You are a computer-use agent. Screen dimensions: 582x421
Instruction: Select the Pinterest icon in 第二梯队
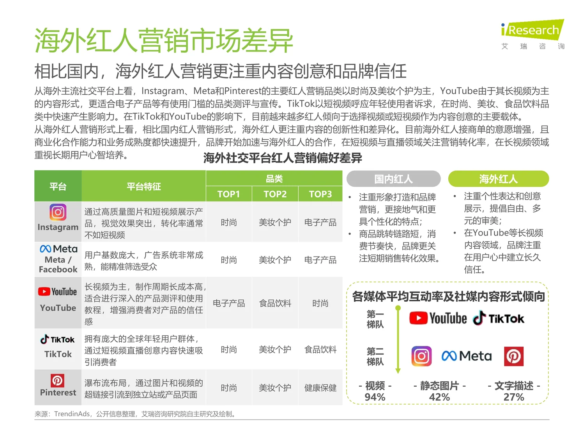514,356
